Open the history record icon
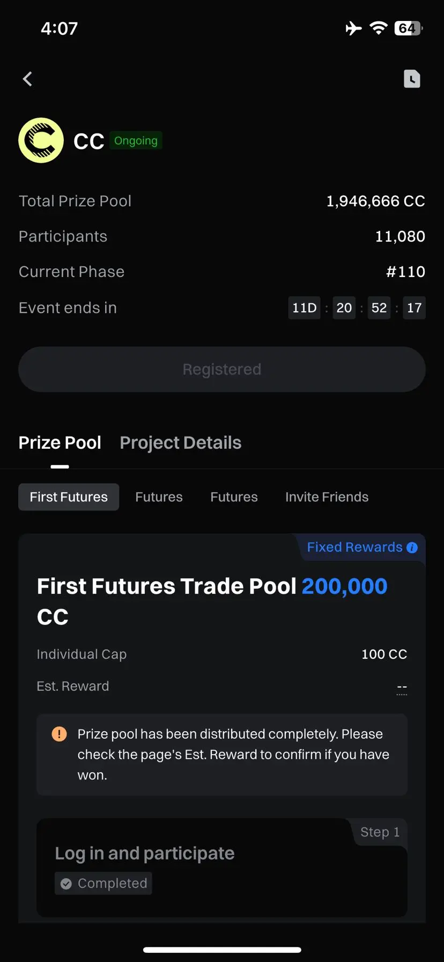Image resolution: width=444 pixels, height=962 pixels. 411,79
